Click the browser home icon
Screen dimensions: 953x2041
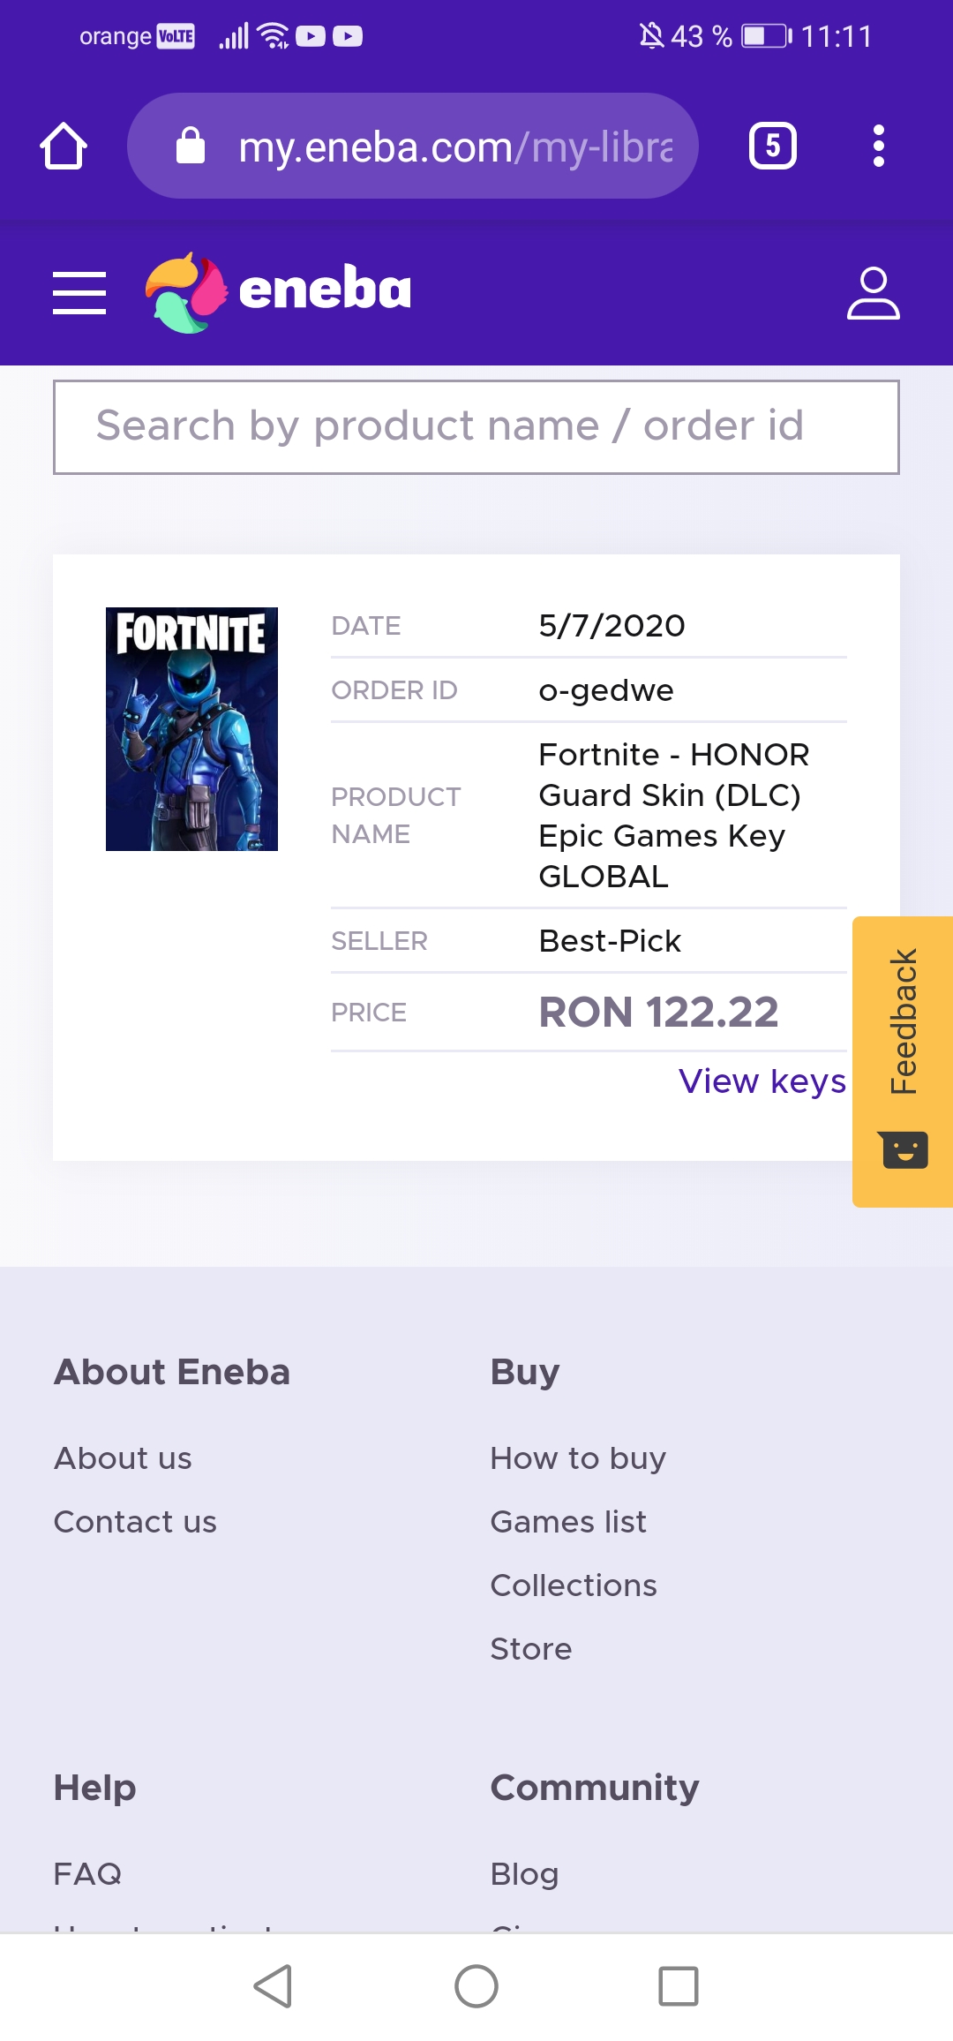(62, 145)
